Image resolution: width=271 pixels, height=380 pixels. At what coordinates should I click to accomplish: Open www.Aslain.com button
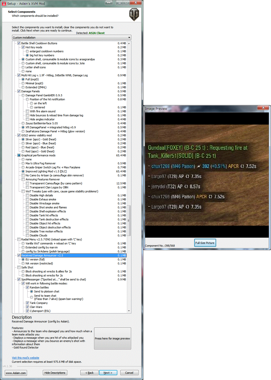point(16,373)
